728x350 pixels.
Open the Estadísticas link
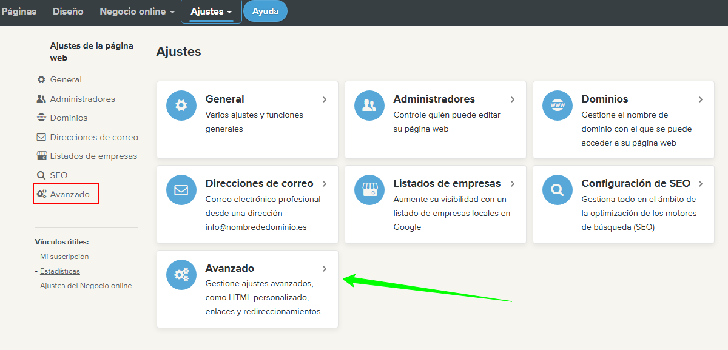point(60,271)
